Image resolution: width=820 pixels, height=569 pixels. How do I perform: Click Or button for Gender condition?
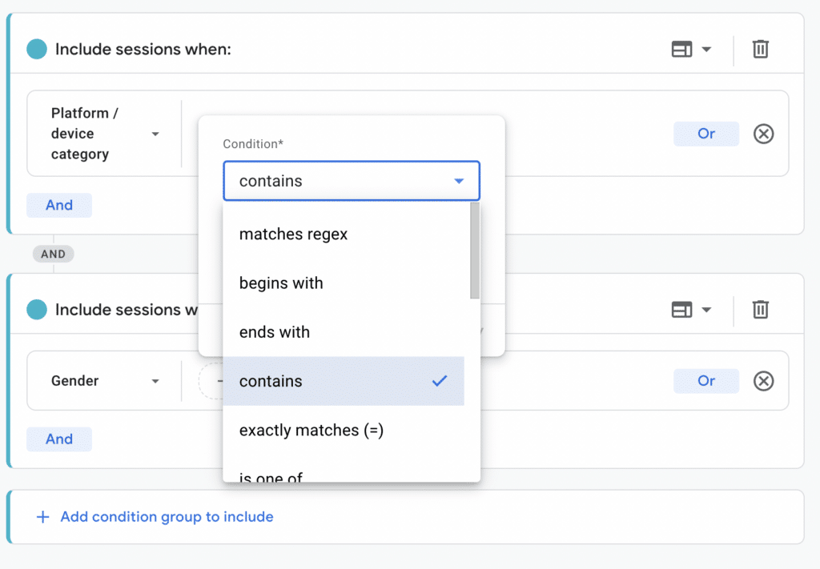tap(706, 381)
